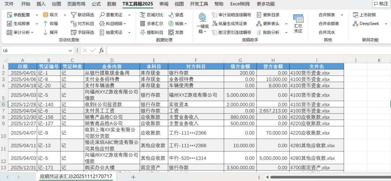Click the 汇总凭证 large icon
Viewport: 391px width, 181px height.
pyautogui.click(x=298, y=19)
